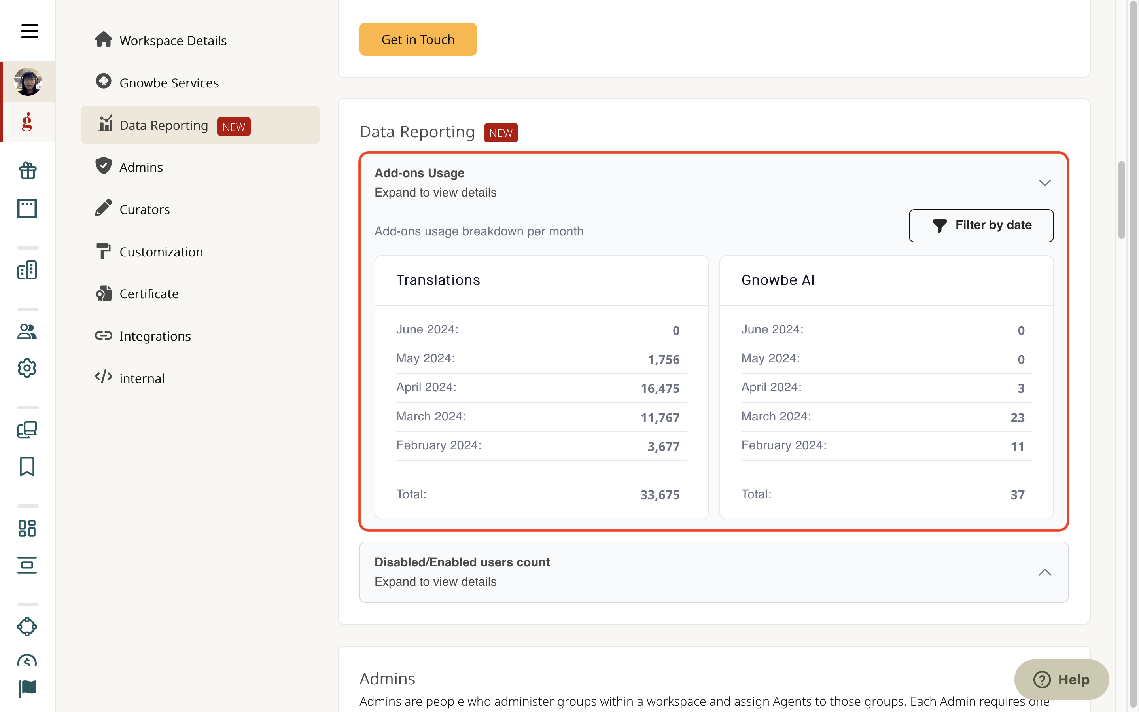Click the Integrations link icon
Screen dimensions: 1139x712
click(x=104, y=335)
